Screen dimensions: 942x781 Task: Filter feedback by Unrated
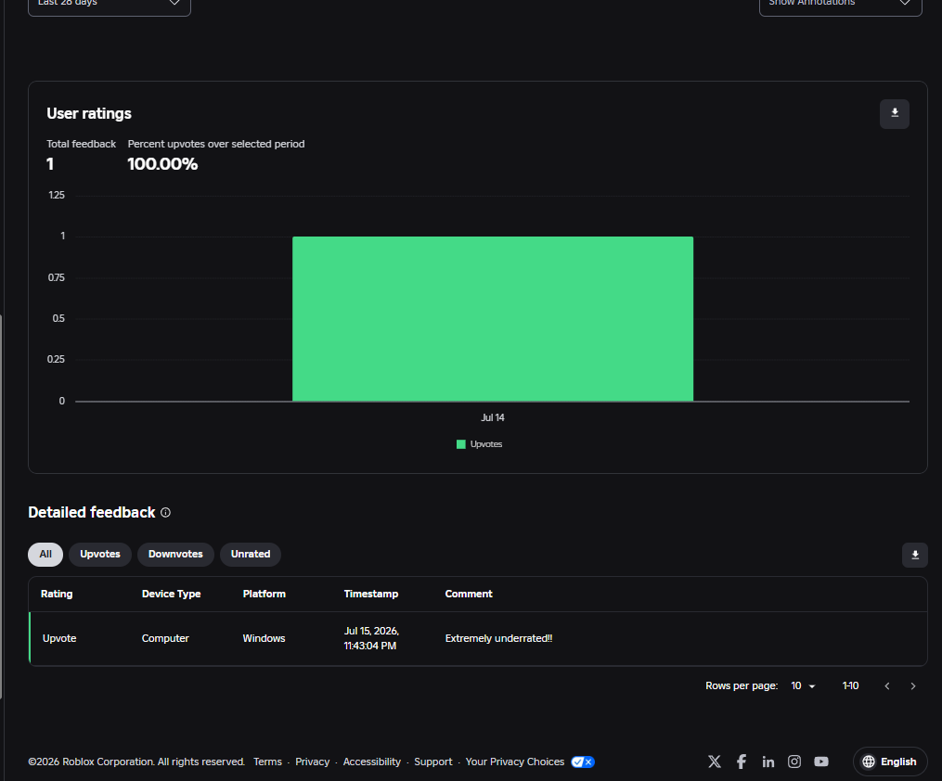pyautogui.click(x=251, y=554)
